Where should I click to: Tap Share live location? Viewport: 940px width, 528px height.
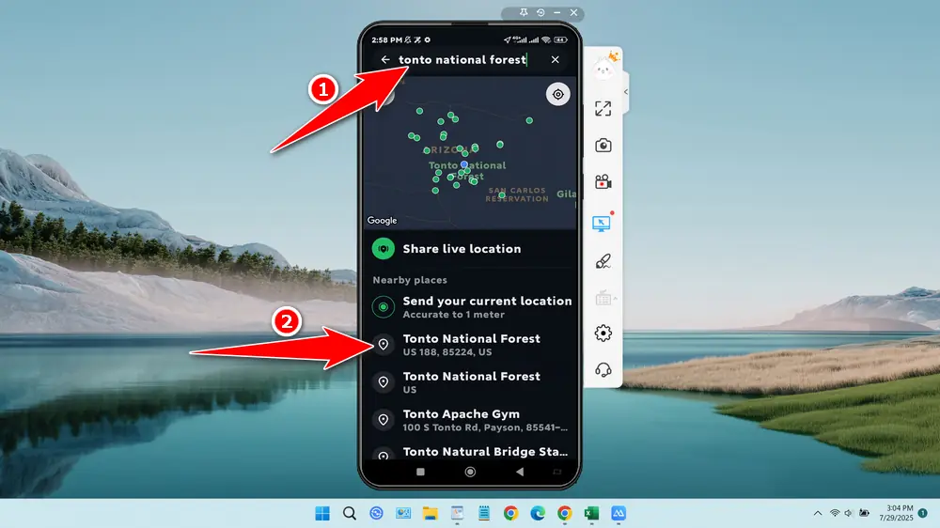click(470, 249)
